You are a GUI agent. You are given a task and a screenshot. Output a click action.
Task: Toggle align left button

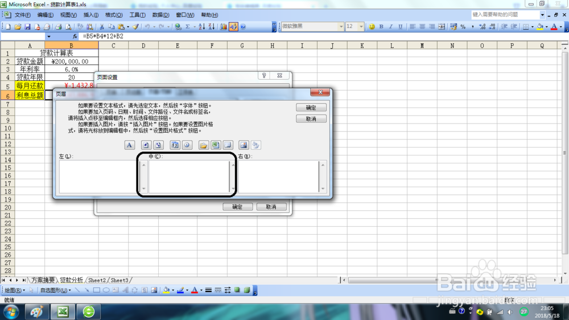click(413, 27)
